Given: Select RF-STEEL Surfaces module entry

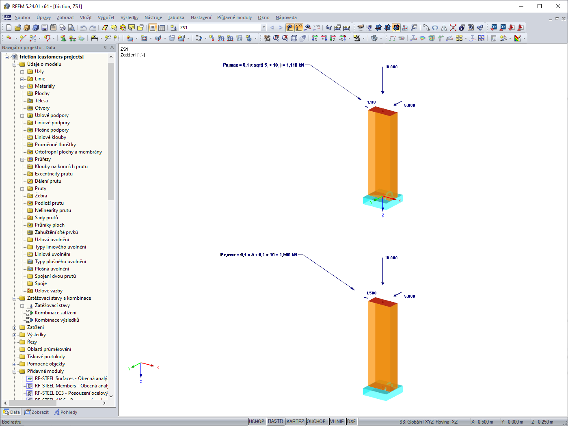Looking at the screenshot, I should click(71, 378).
